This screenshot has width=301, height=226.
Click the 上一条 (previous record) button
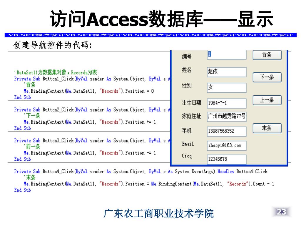(267, 100)
